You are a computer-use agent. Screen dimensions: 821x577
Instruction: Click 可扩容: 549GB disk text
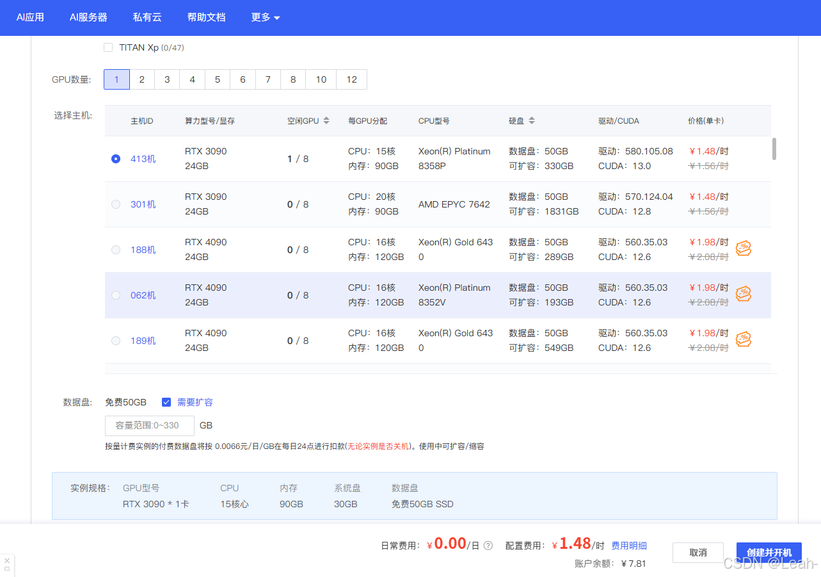(541, 348)
